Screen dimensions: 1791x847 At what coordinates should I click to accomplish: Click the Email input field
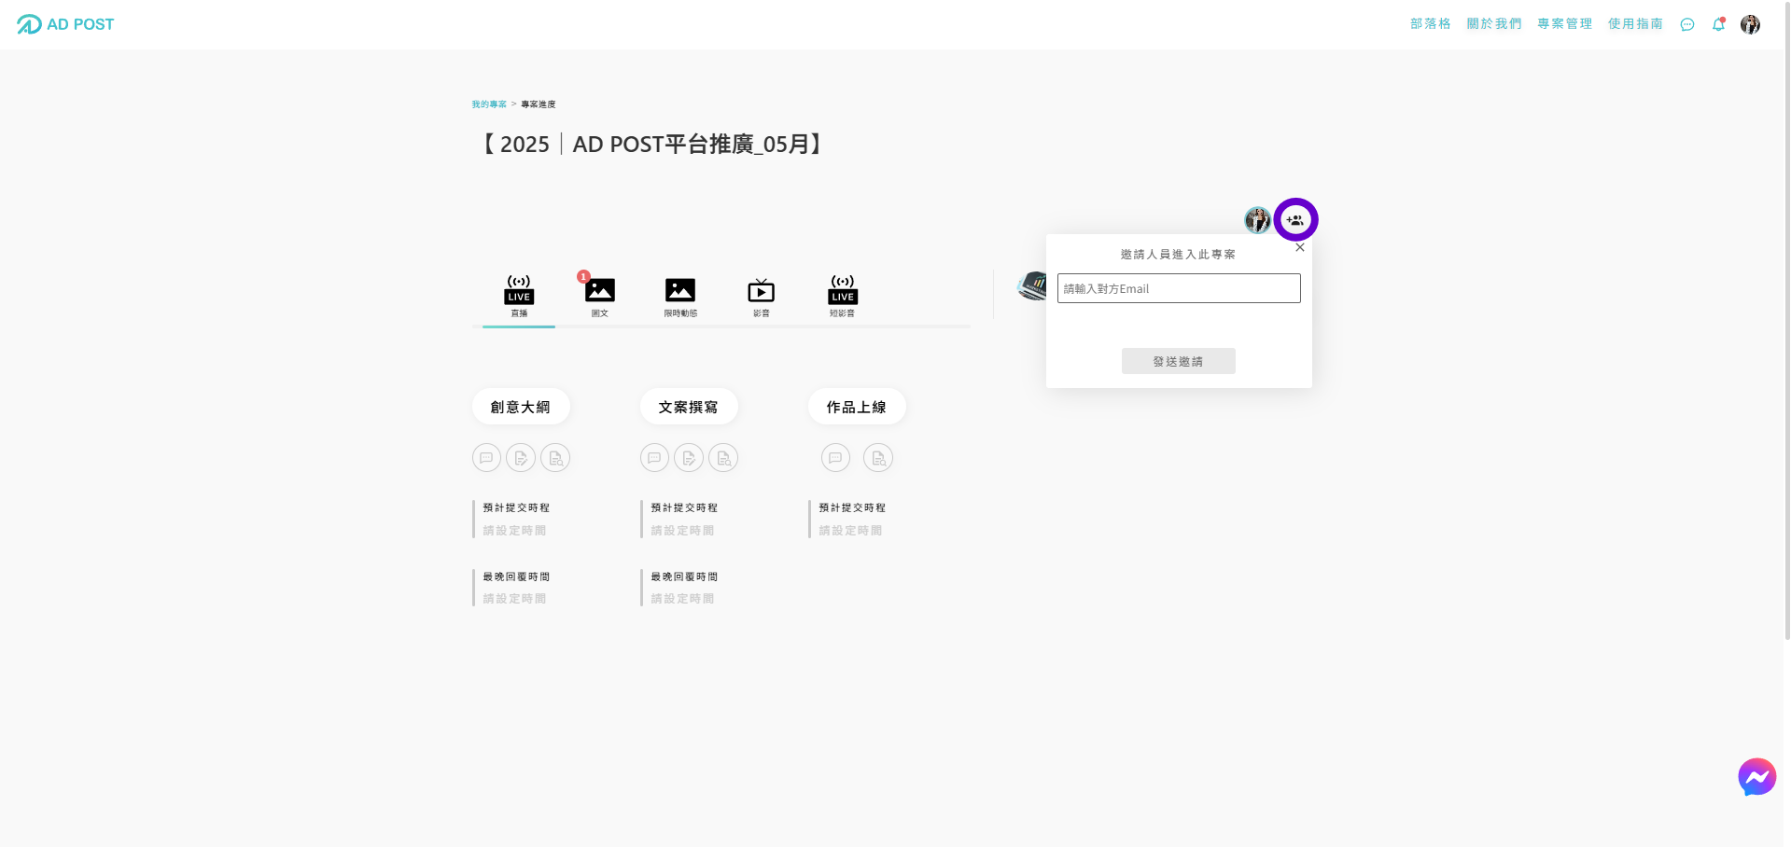point(1178,288)
